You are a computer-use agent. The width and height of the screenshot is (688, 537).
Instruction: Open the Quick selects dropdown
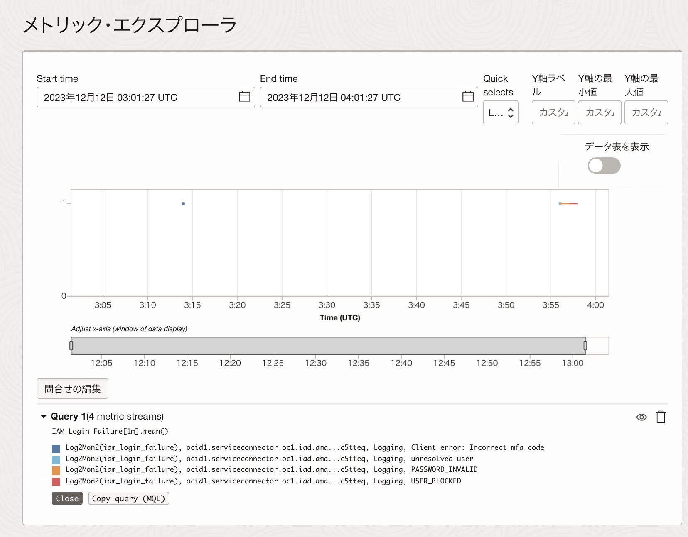coord(501,112)
